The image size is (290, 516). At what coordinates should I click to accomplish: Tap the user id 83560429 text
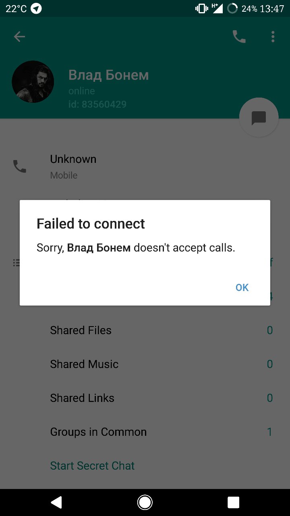click(x=97, y=104)
